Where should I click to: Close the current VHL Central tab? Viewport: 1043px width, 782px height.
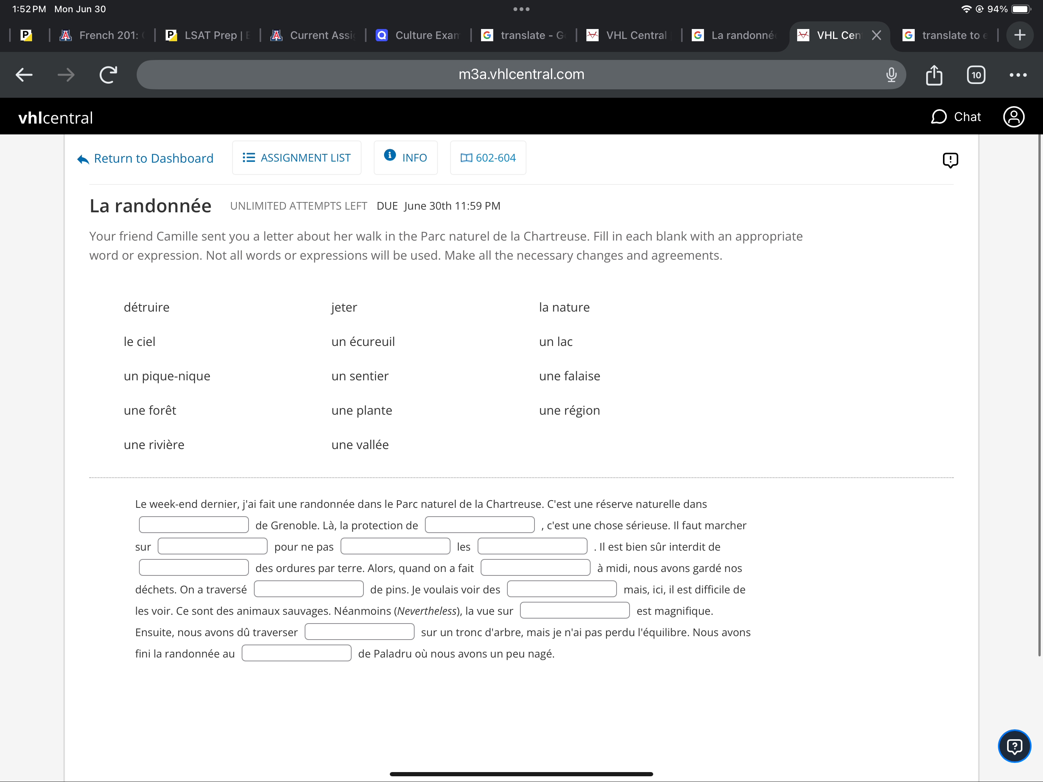(x=876, y=35)
